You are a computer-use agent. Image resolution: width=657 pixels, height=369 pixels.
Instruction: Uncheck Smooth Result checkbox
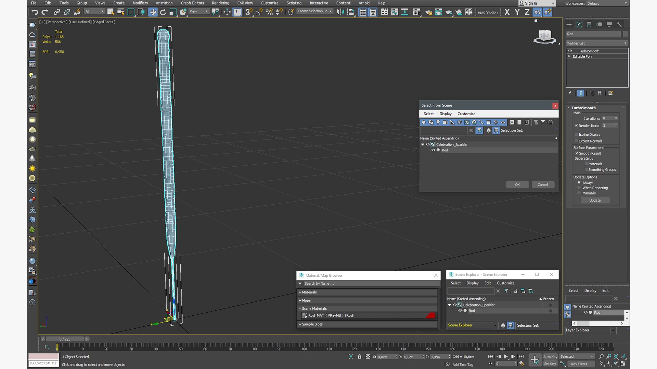click(577, 153)
